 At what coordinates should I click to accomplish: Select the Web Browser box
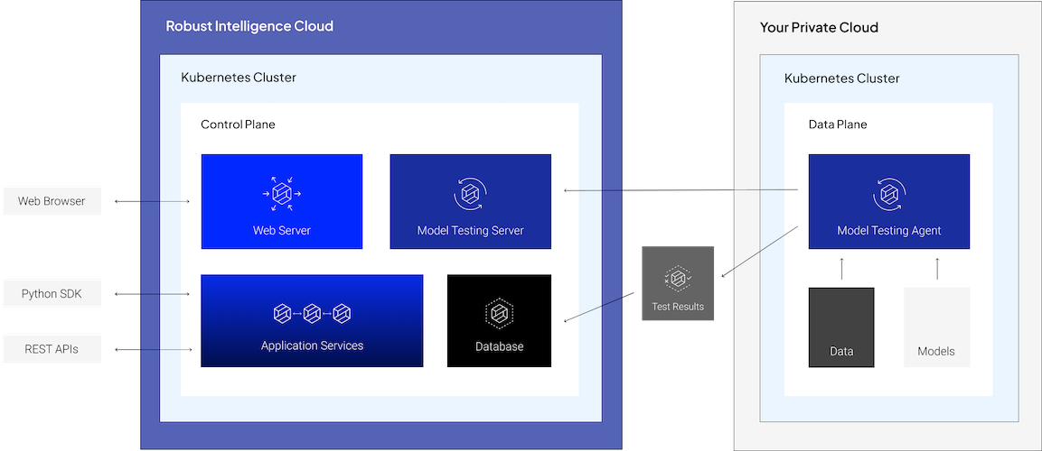[52, 201]
